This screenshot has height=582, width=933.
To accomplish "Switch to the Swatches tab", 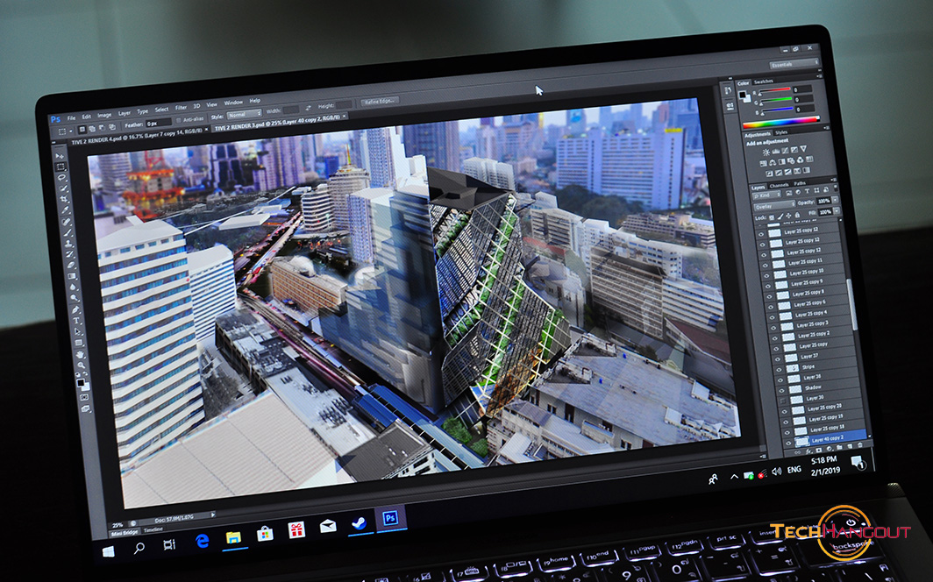I will [764, 82].
